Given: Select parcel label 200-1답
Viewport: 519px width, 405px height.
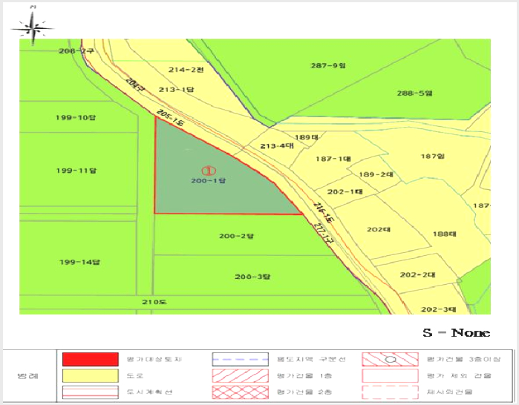Looking at the screenshot, I should click(208, 180).
